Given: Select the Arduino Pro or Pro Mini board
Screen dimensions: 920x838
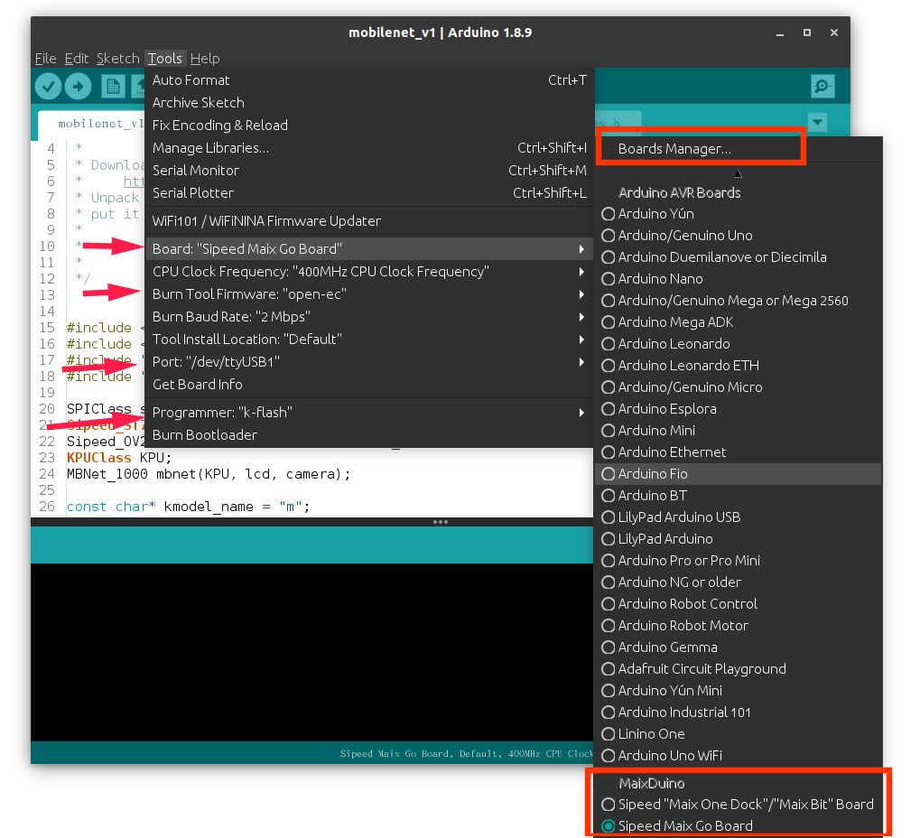Looking at the screenshot, I should coord(739,561).
